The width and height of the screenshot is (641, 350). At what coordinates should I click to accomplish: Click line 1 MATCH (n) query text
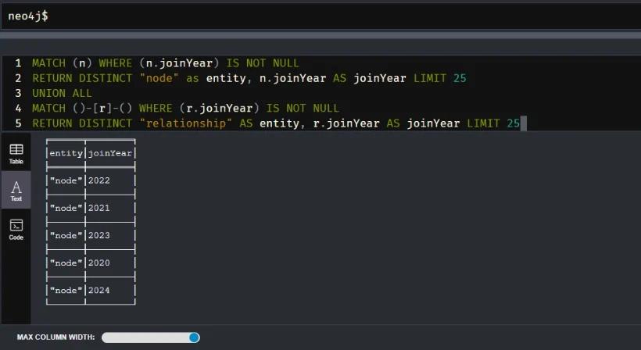166,63
